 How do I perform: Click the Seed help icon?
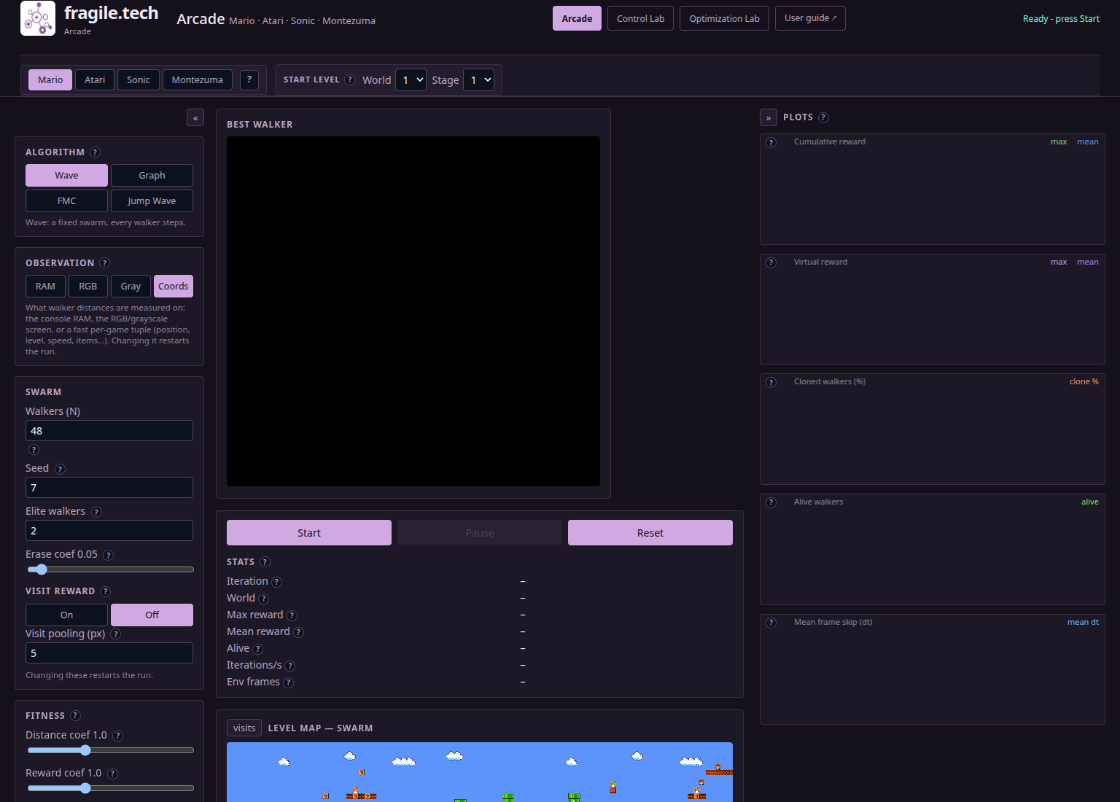click(60, 470)
